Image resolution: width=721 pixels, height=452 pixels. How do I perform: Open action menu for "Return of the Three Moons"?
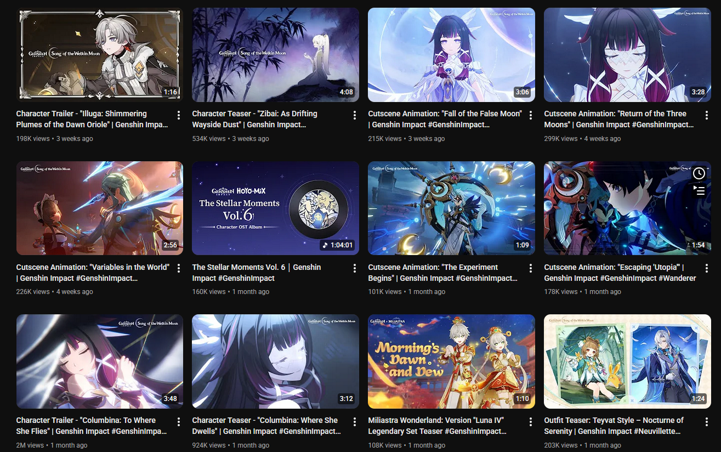707,115
